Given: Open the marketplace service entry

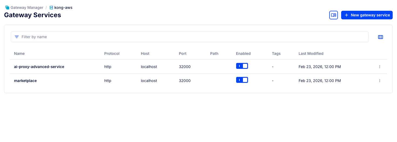Looking at the screenshot, I should point(25,81).
